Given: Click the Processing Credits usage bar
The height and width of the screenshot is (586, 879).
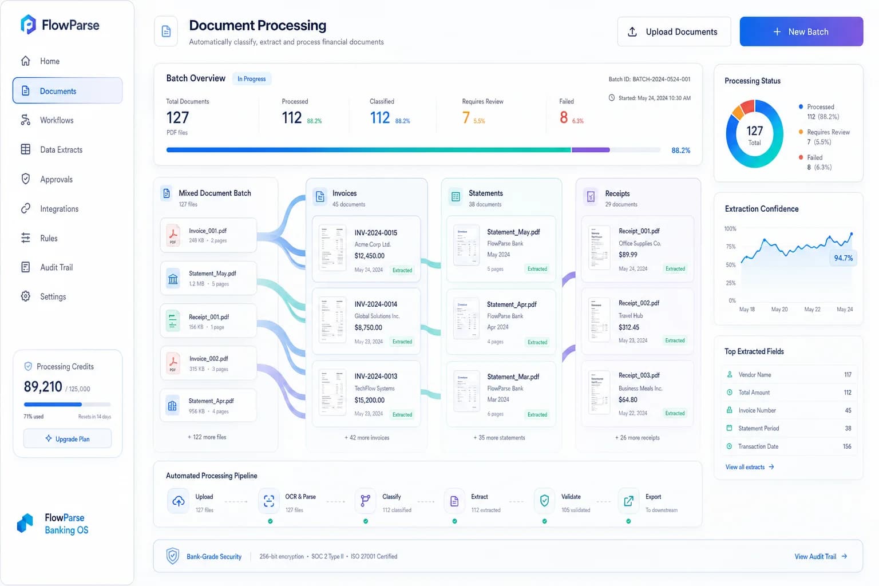Looking at the screenshot, I should point(68,405).
